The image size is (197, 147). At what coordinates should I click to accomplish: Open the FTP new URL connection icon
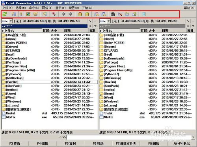tap(104, 14)
